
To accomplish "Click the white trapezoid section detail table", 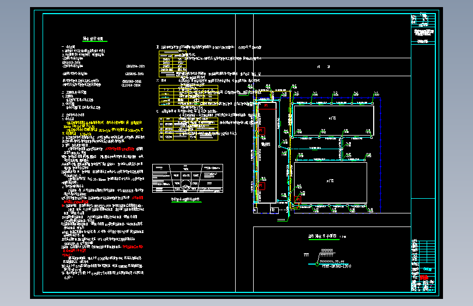I will (x=188, y=178).
